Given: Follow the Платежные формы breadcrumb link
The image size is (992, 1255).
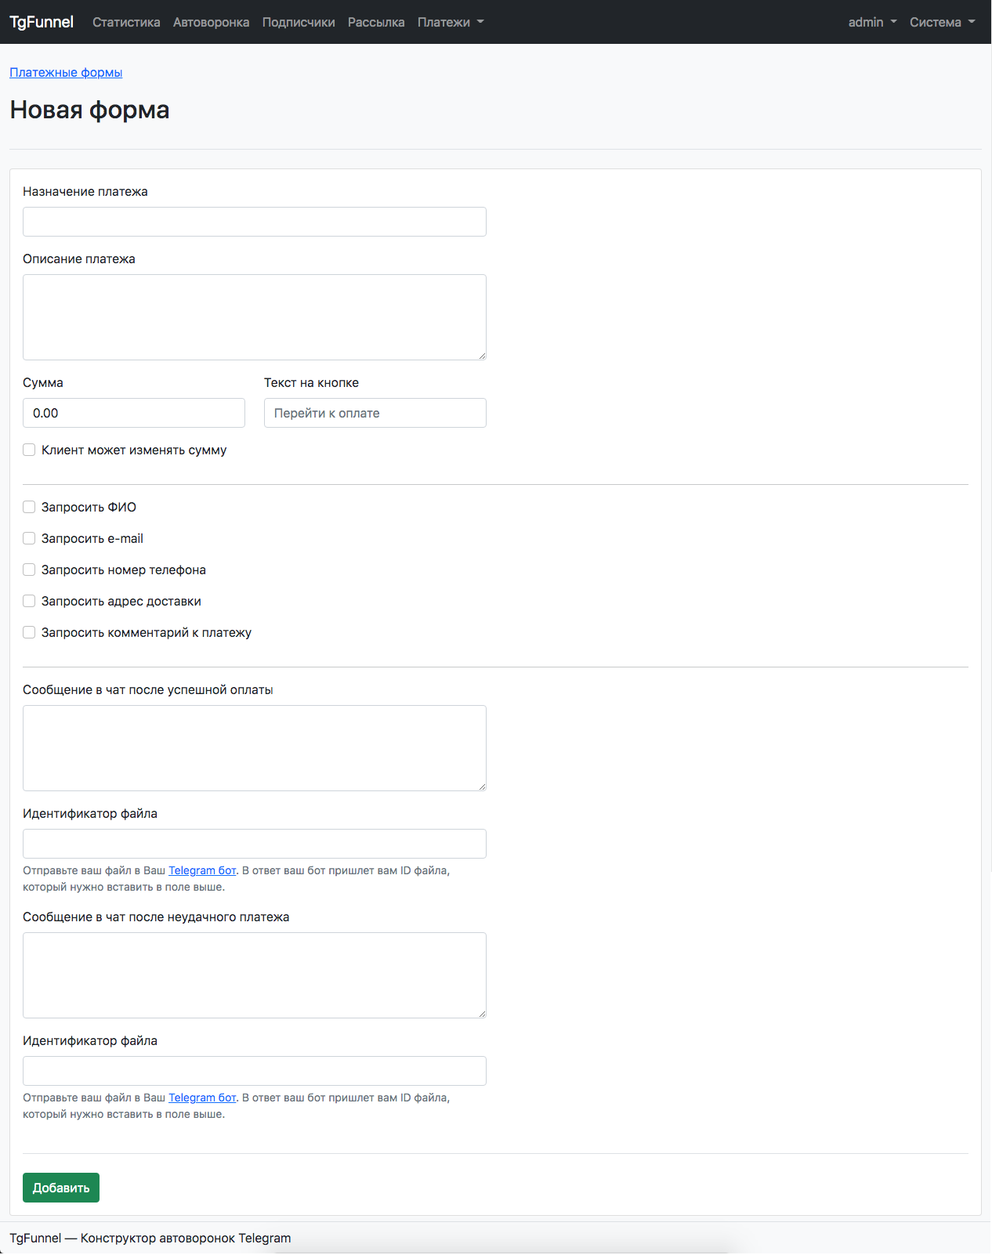Looking at the screenshot, I should pyautogui.click(x=66, y=72).
